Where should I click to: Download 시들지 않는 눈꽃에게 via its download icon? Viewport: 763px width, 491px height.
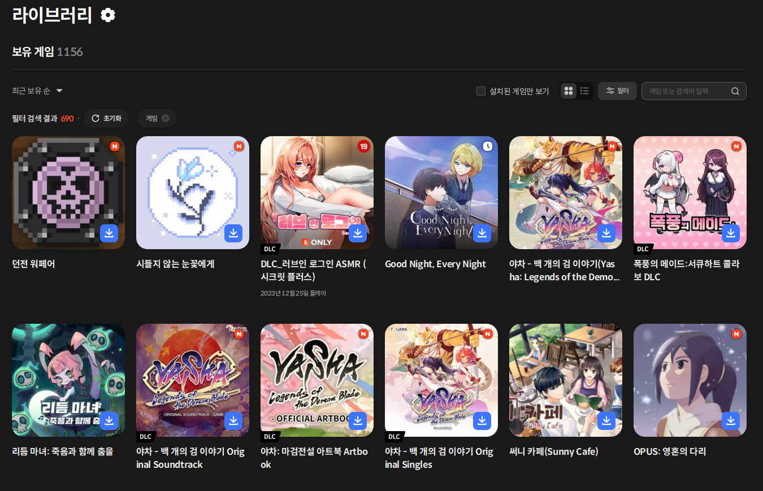[233, 233]
